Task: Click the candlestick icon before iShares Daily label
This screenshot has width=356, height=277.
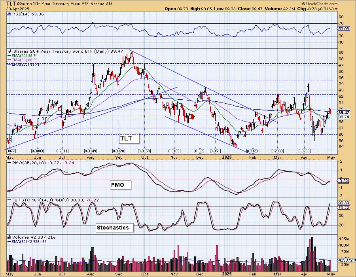Action: click(9, 51)
